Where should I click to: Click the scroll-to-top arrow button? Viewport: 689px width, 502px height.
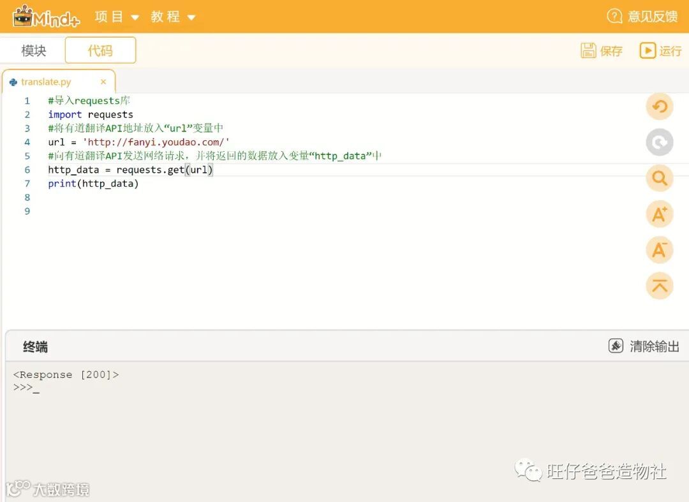pos(659,286)
